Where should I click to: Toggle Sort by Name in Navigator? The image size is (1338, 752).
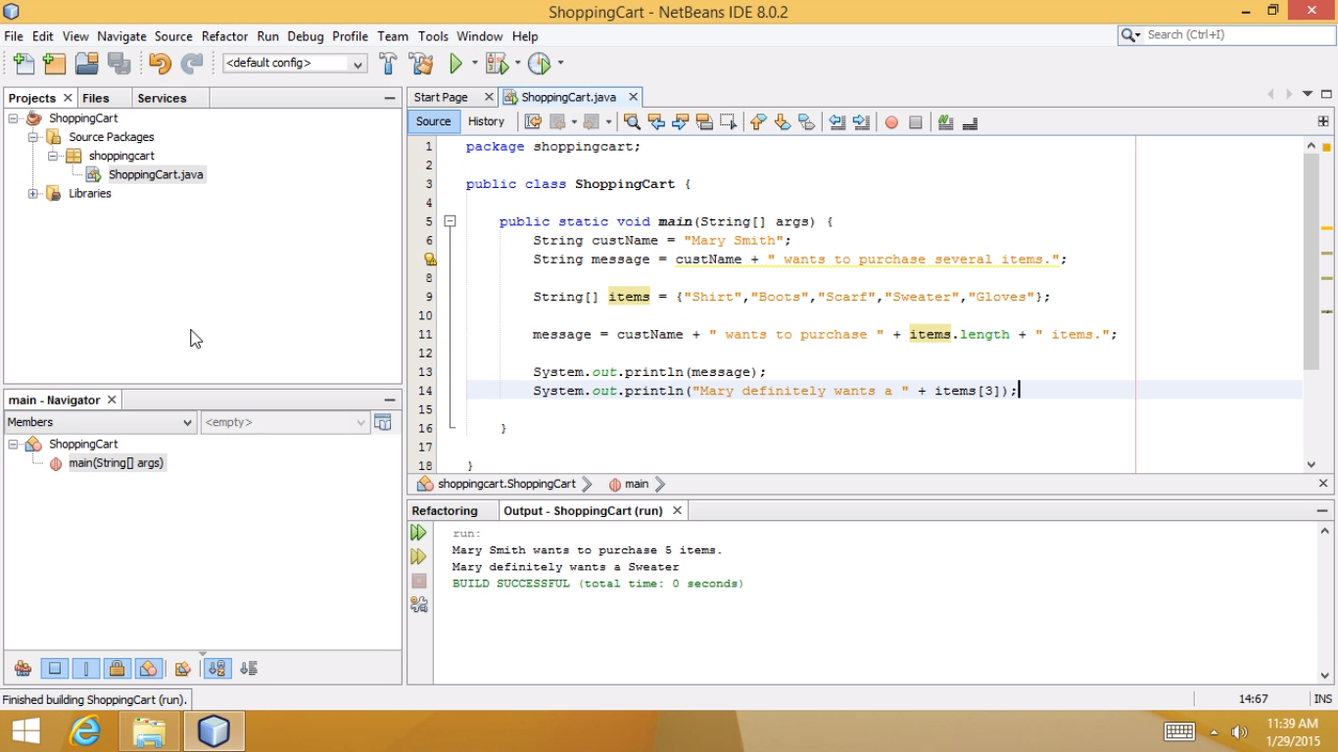tap(217, 669)
